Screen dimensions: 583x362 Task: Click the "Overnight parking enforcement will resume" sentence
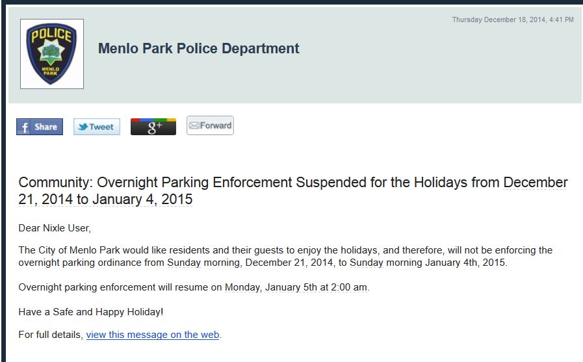tap(120, 287)
